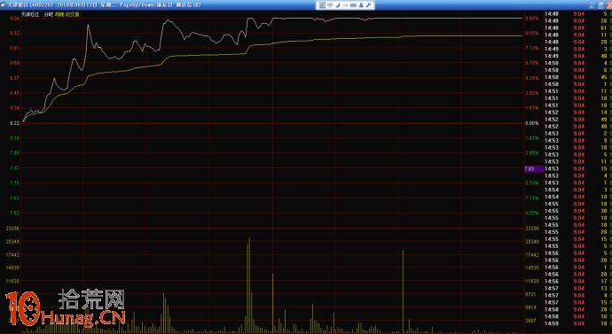This screenshot has height=334, width=612.
Task: Select the 14:48 tick row with volume 26
Action: coord(577,21)
